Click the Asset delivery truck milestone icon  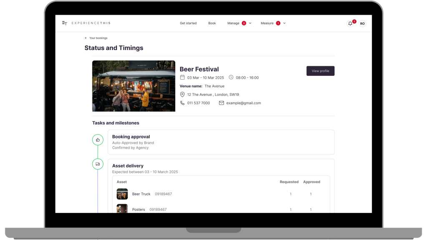98,164
